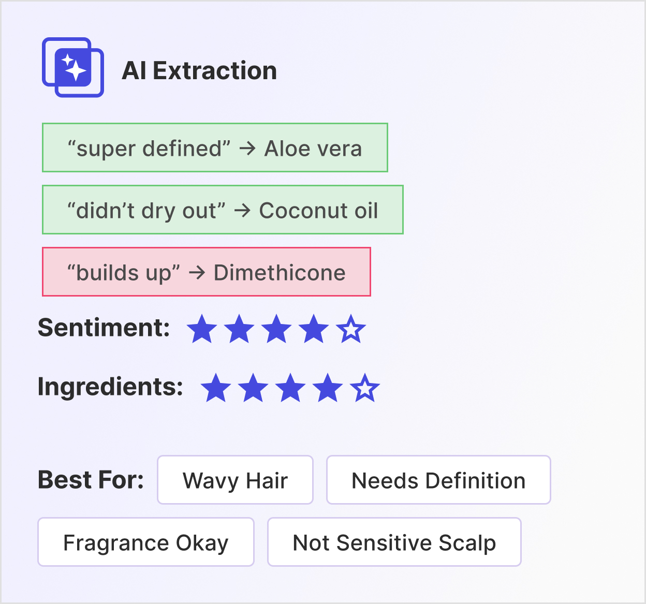This screenshot has width=646, height=604.
Task: Open the "didn't dry out" Coconut oil box
Action: [x=223, y=210]
